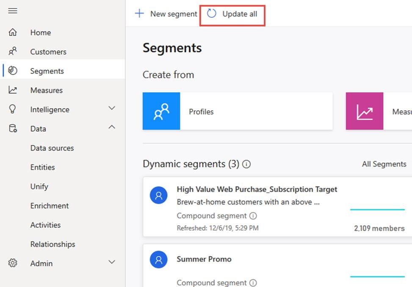Click the Segments pie chart icon
The height and width of the screenshot is (287, 412).
[12, 71]
